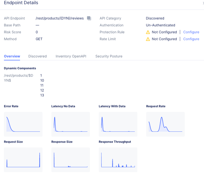The height and width of the screenshot is (179, 204).
Task: Select the Response Size graph
Action: tap(70, 160)
